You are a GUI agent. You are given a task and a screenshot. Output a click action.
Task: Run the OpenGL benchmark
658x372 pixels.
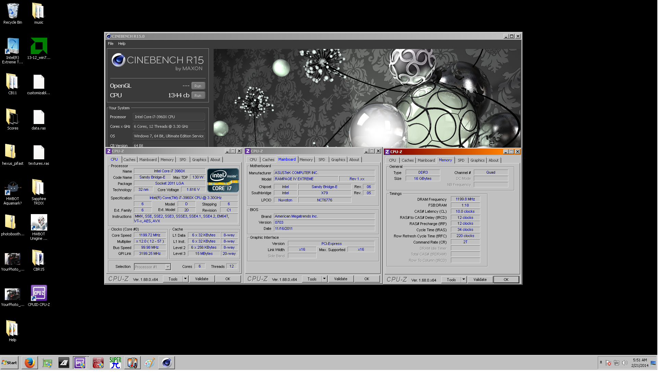click(198, 86)
